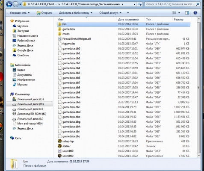Click the Forward navigation arrow

(x=15, y=4)
